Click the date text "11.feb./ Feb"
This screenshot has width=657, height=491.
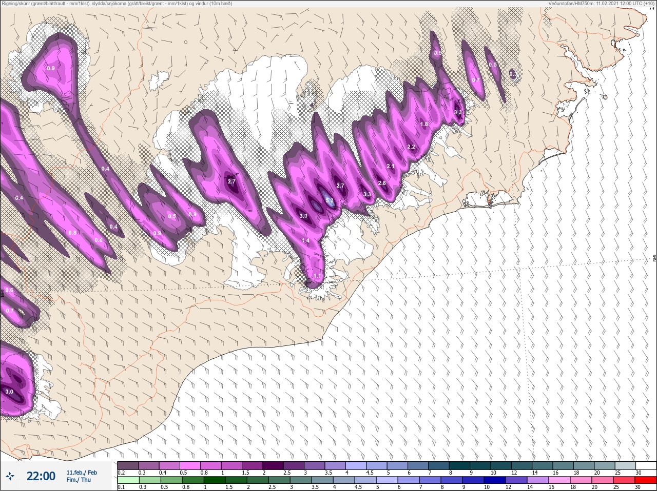coord(82,473)
